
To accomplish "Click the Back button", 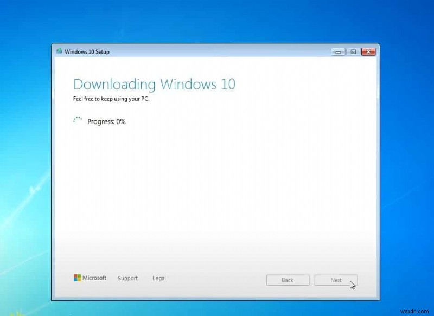I will pyautogui.click(x=288, y=280).
